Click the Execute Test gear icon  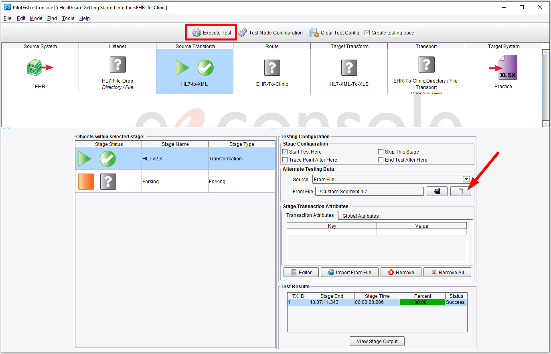[x=196, y=32]
